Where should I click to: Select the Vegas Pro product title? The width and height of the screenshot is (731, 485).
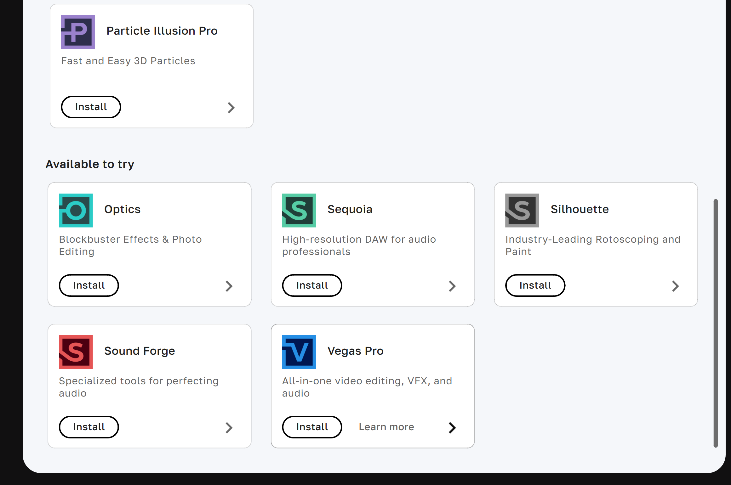pos(355,351)
